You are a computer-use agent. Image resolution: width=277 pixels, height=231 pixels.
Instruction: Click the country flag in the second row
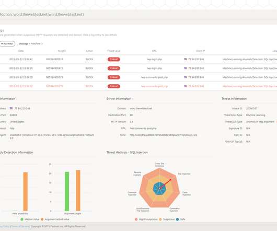186,68
